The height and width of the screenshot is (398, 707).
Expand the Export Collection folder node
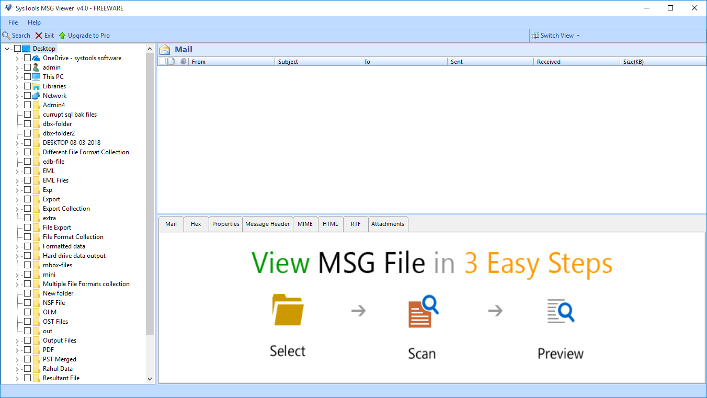coord(17,209)
